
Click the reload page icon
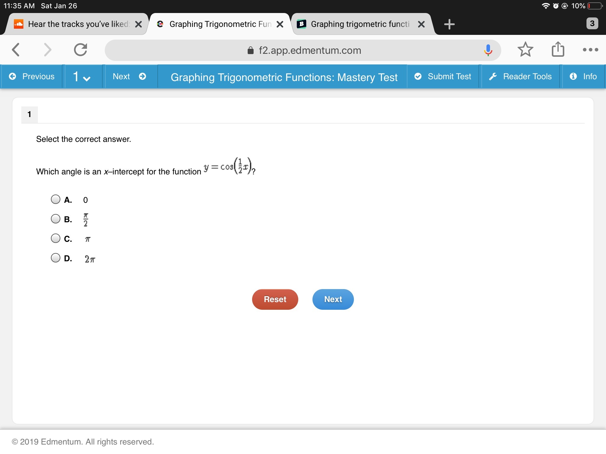pyautogui.click(x=80, y=50)
